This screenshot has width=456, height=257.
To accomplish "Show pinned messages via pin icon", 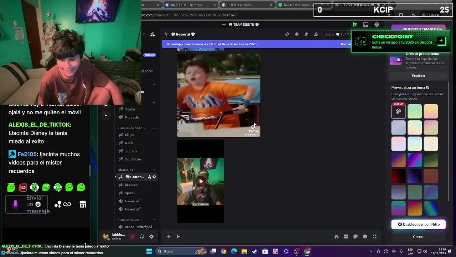I will click(x=306, y=34).
